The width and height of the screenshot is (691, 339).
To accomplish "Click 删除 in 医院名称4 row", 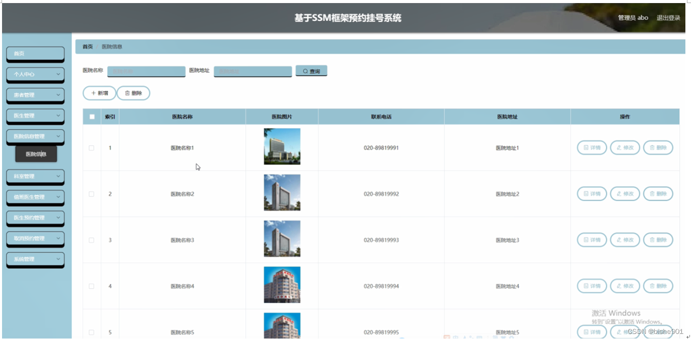I will point(658,286).
